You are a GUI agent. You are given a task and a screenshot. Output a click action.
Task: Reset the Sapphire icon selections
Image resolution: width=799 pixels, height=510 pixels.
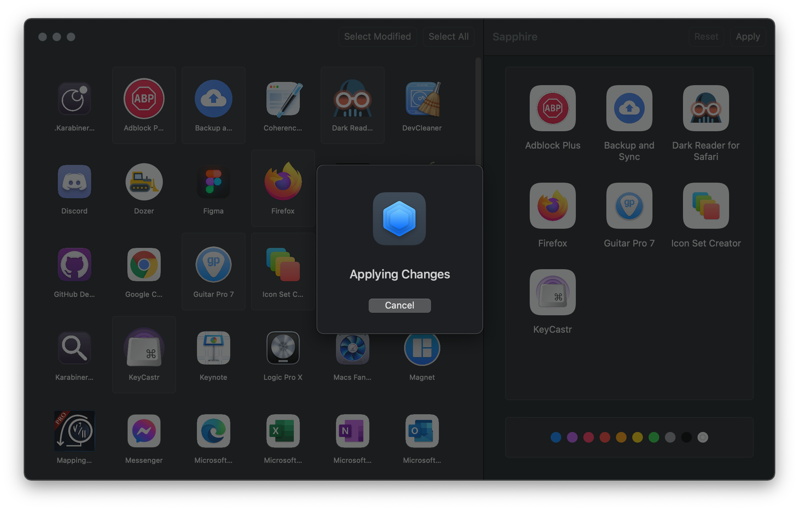pyautogui.click(x=706, y=37)
